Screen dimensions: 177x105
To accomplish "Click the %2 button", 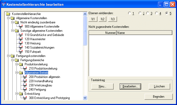I will pos(102,19).
